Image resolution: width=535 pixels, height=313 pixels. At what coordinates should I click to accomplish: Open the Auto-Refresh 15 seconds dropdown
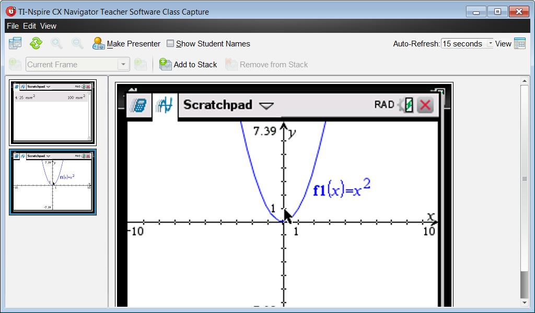(467, 44)
